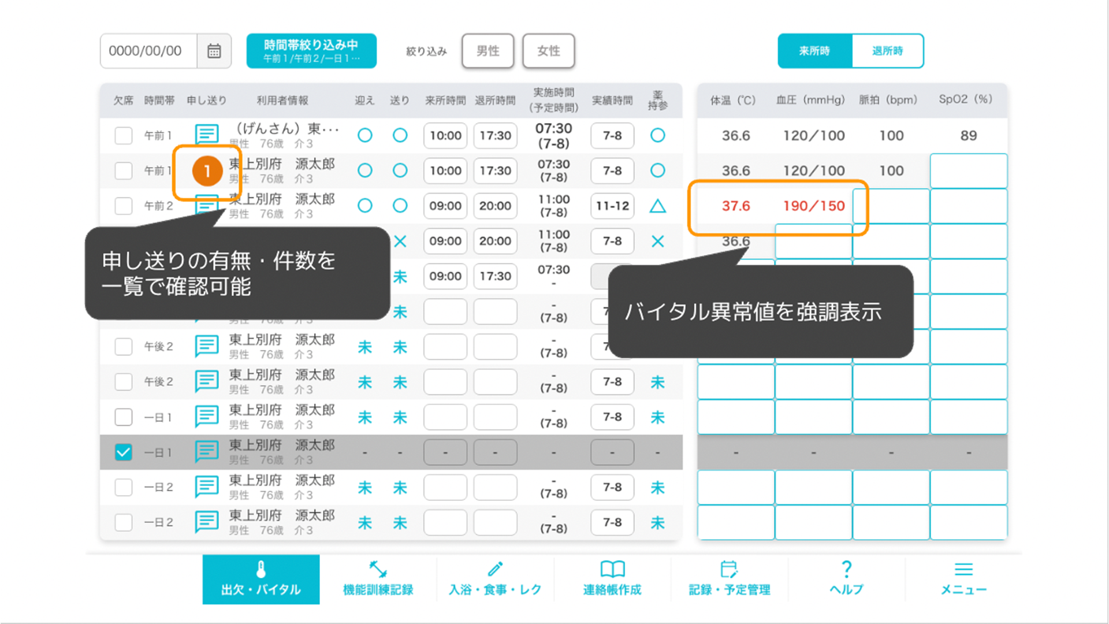Uncheck the checked absence box in 一日1 row
The height and width of the screenshot is (624, 1109).
click(x=123, y=452)
